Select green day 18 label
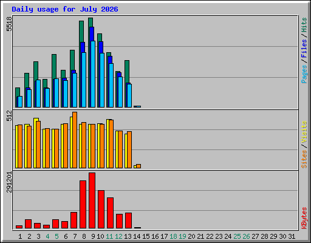 (x=173, y=236)
